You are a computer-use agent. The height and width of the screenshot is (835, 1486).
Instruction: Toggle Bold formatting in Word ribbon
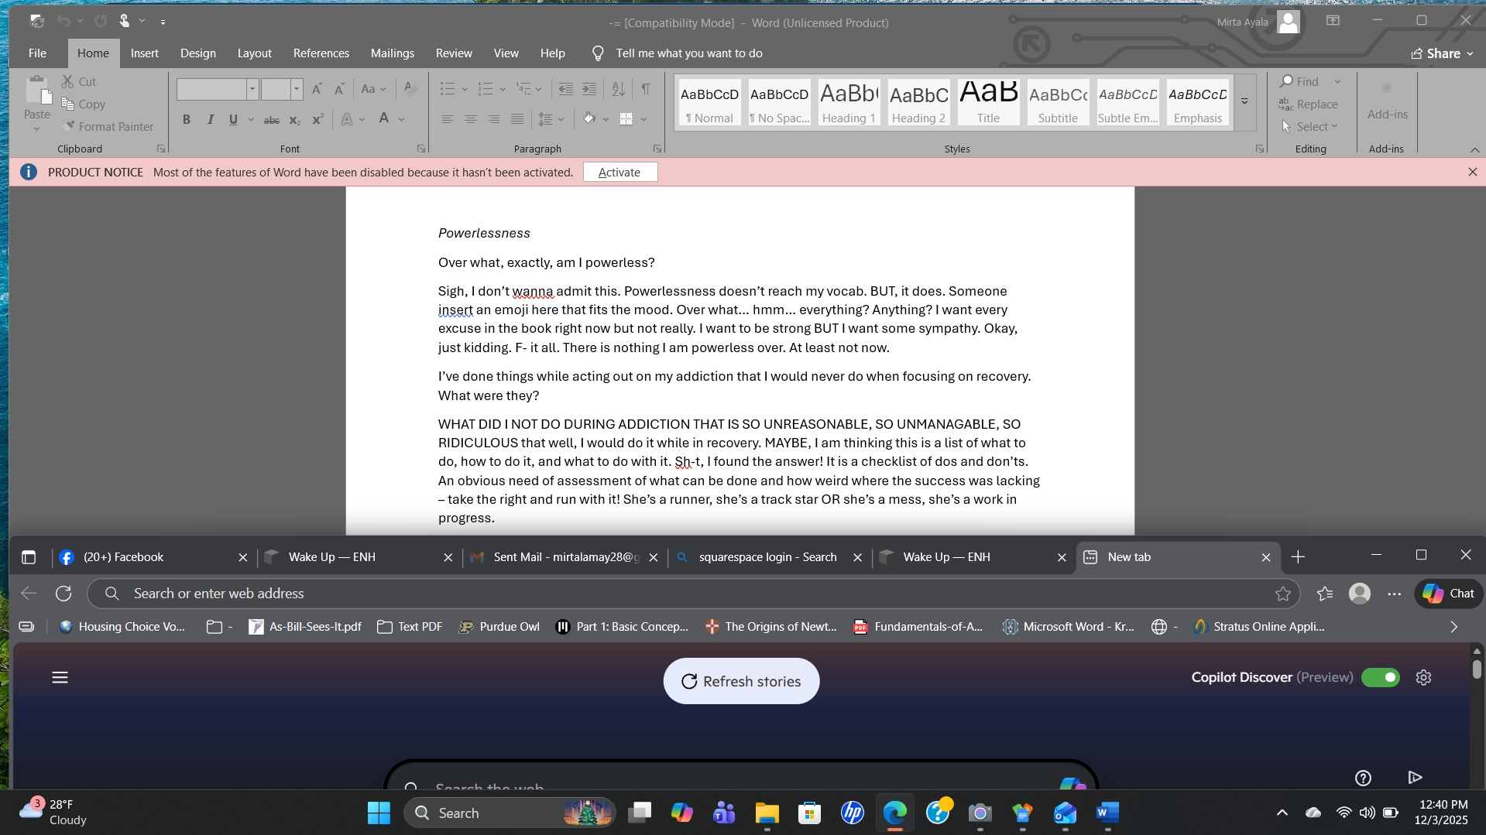click(187, 119)
